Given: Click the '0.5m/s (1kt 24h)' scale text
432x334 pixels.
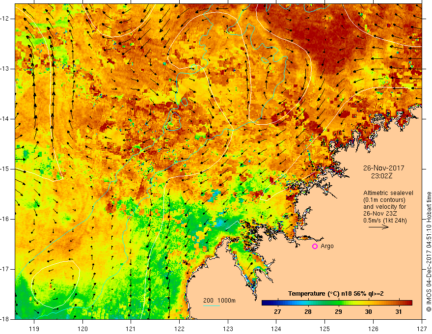Looking at the screenshot, I should coord(385,221).
